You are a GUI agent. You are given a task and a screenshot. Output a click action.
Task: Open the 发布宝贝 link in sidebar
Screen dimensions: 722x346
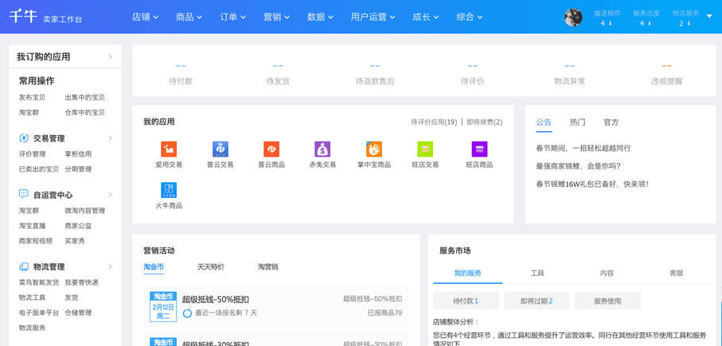(33, 97)
